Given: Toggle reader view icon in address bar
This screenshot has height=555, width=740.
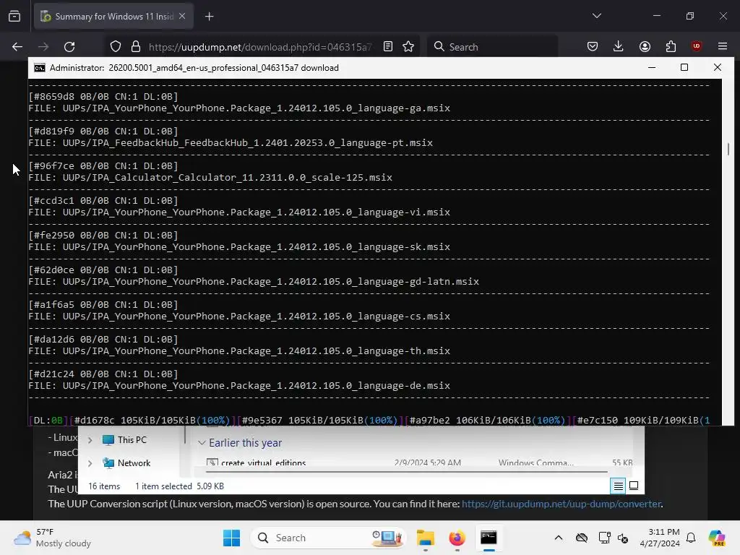Looking at the screenshot, I should (388, 47).
